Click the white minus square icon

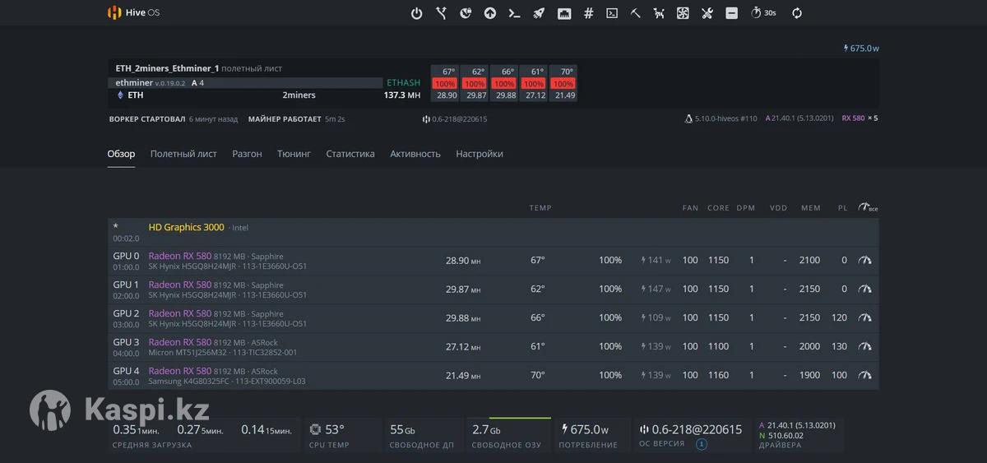coord(731,13)
